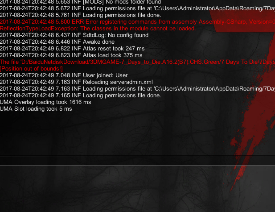Image resolution: width=275 pixels, height=212 pixels.
Task: Click the 'UMA Overlay loading took 1616 ms' line
Action: (x=45, y=102)
